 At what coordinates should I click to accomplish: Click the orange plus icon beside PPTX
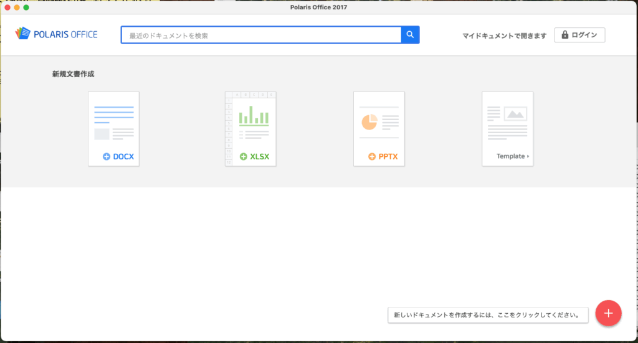[372, 156]
